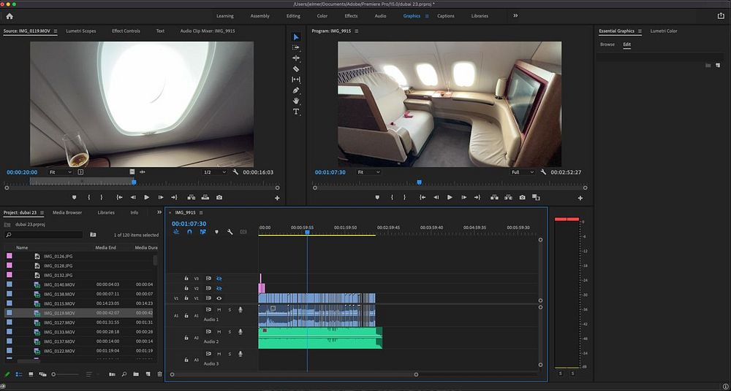Select IMG_0127.MOV in the project bin
The image size is (731, 391).
click(x=58, y=322)
